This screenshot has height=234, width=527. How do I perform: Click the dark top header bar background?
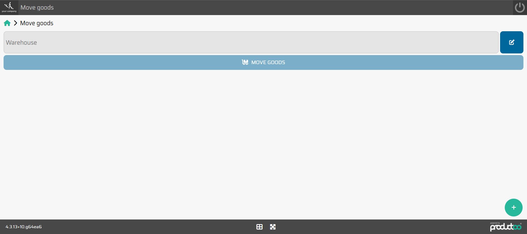274,7
